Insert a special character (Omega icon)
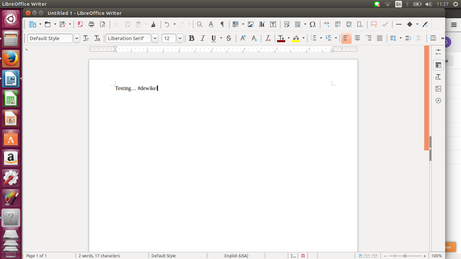 coord(313,24)
